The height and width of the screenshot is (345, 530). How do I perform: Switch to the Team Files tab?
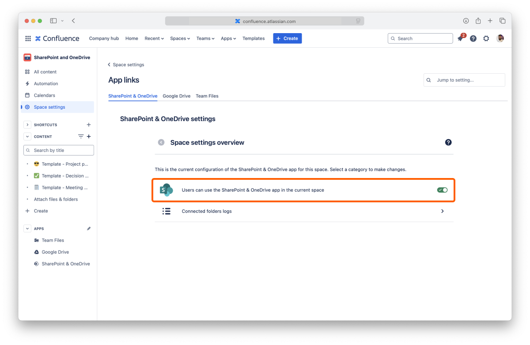[x=207, y=96]
